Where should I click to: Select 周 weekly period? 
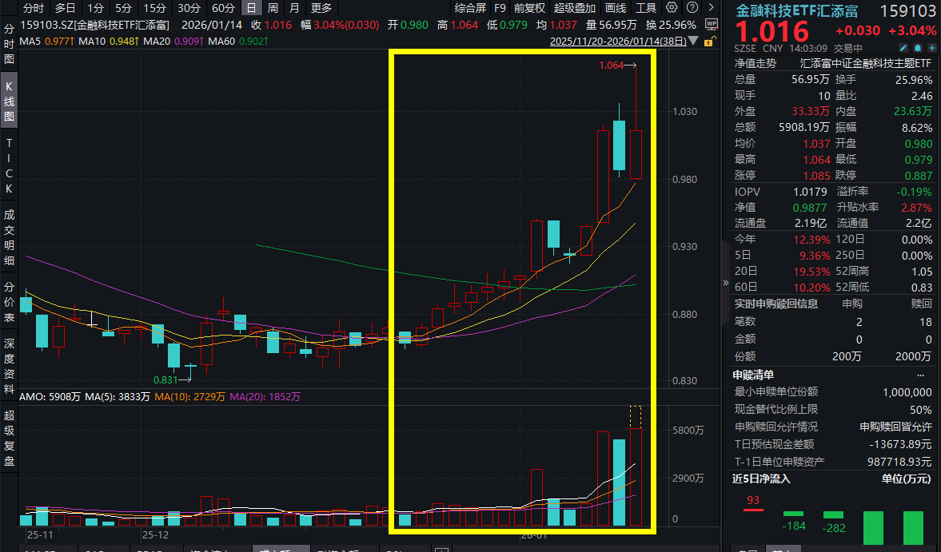[273, 8]
